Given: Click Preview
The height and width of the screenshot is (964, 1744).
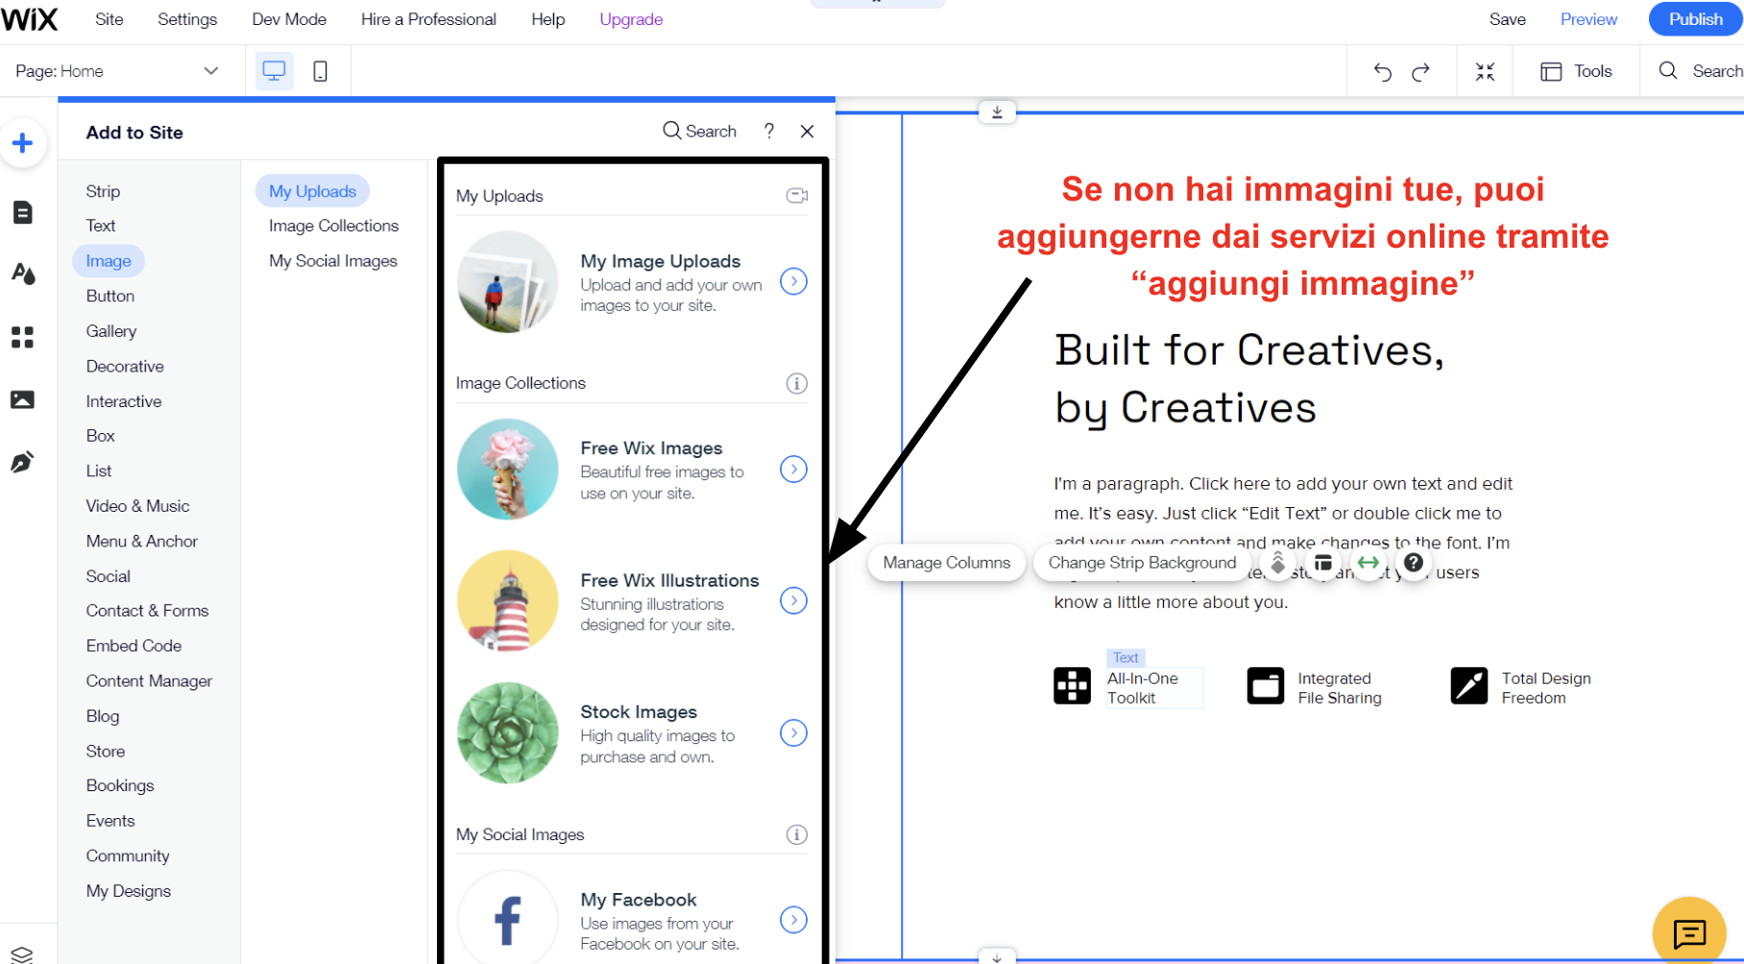Looking at the screenshot, I should click(1588, 19).
